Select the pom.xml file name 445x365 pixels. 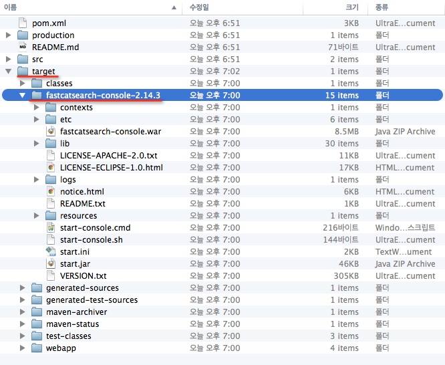(49, 23)
